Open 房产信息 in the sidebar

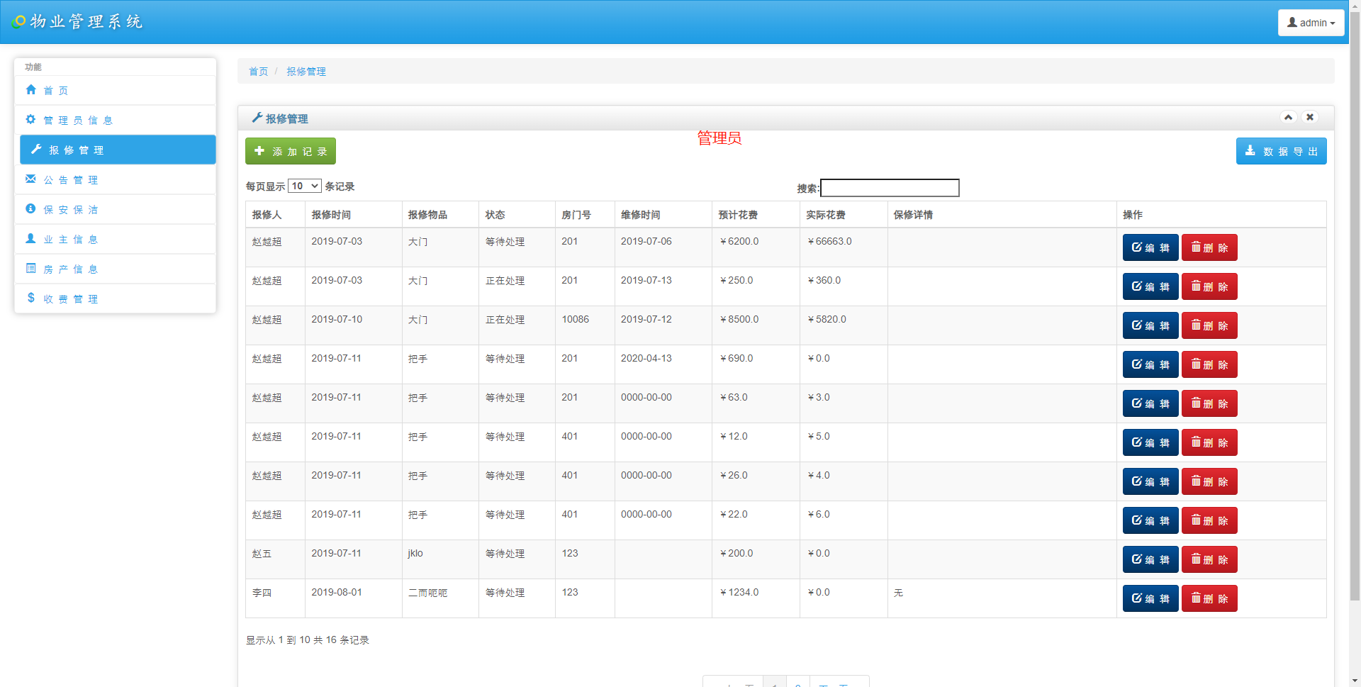point(116,269)
